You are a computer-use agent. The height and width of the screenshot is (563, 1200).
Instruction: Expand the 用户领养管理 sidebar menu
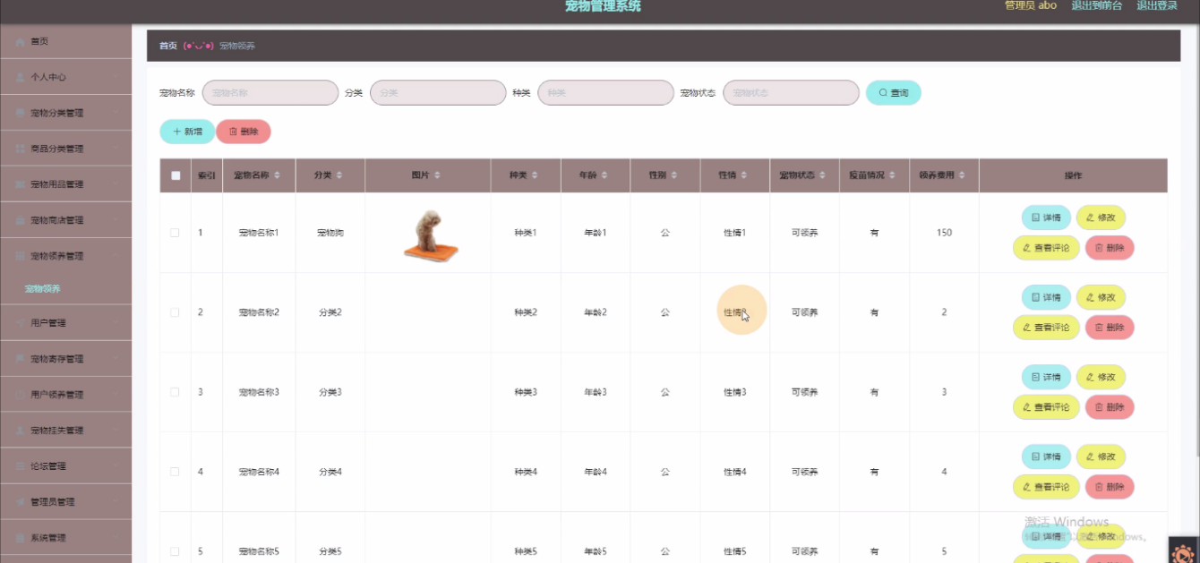[x=65, y=395]
